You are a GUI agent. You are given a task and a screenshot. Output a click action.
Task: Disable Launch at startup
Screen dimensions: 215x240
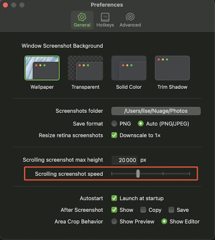coord(114,198)
